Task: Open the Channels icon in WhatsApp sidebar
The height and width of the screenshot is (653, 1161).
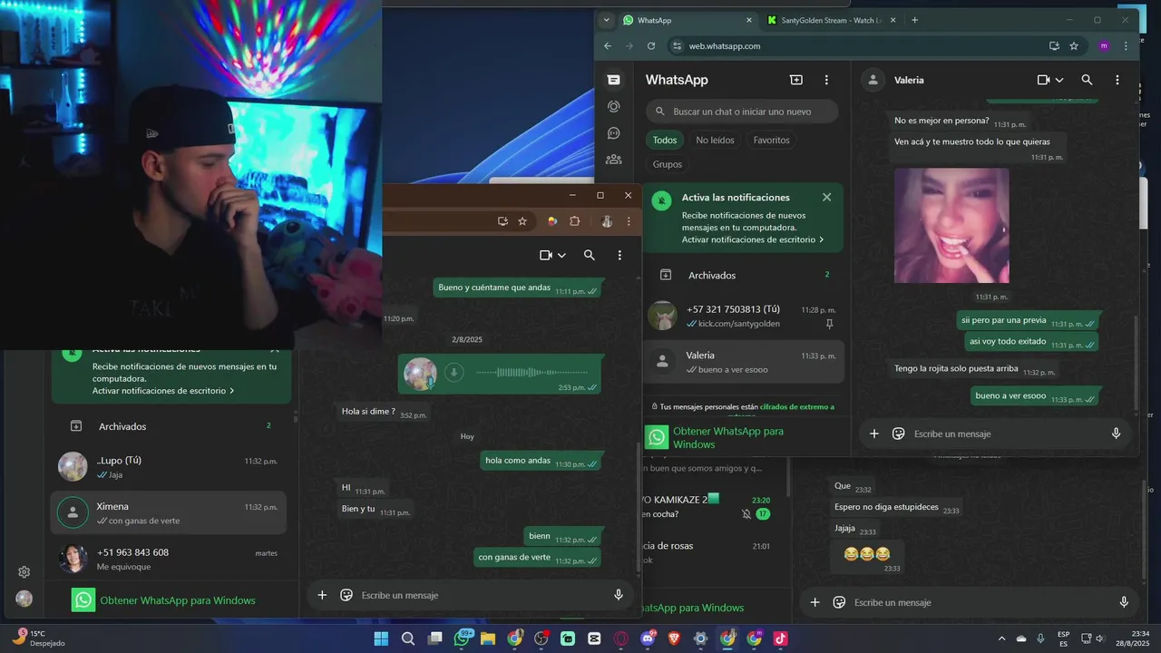Action: 614,132
